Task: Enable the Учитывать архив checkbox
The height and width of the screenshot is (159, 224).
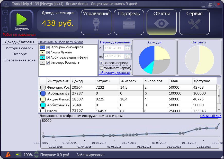Action: point(101,68)
